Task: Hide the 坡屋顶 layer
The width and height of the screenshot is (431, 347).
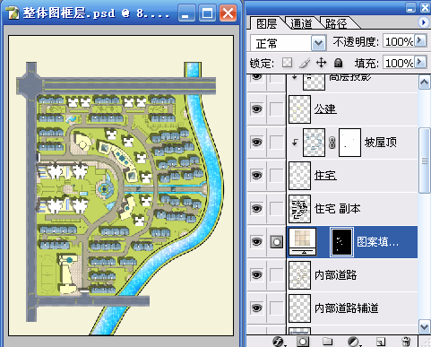Action: click(x=256, y=142)
